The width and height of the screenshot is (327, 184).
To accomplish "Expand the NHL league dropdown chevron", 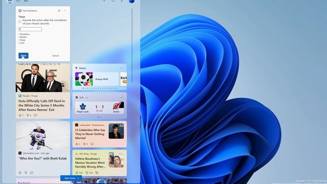I will tap(87, 98).
